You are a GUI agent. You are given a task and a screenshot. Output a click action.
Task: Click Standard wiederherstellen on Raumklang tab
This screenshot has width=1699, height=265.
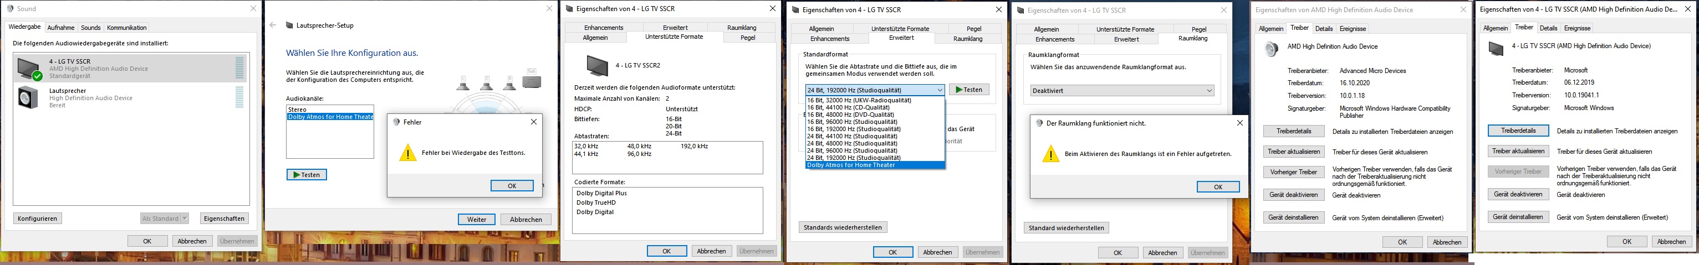tap(1066, 228)
